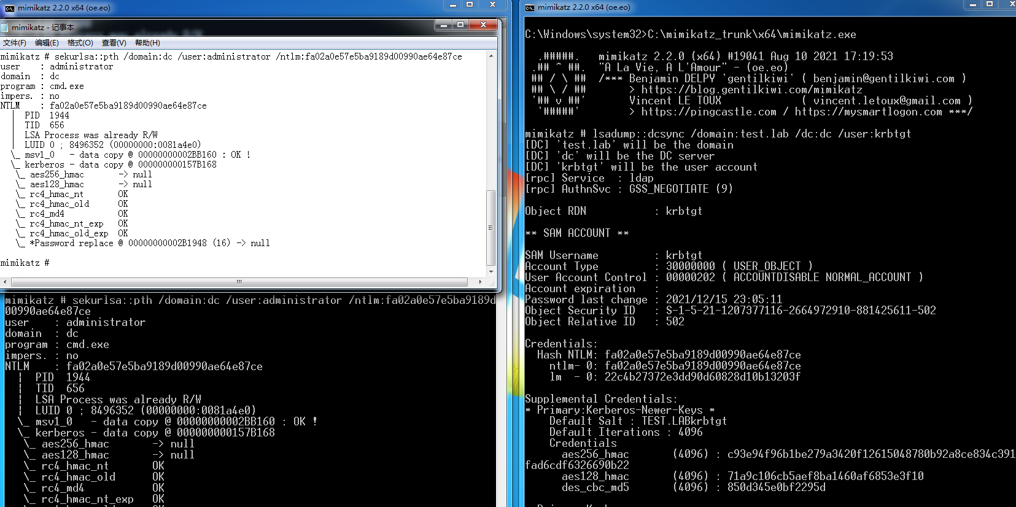Maximize the left mimikatz console window
1016x507 pixels.
click(x=470, y=5)
